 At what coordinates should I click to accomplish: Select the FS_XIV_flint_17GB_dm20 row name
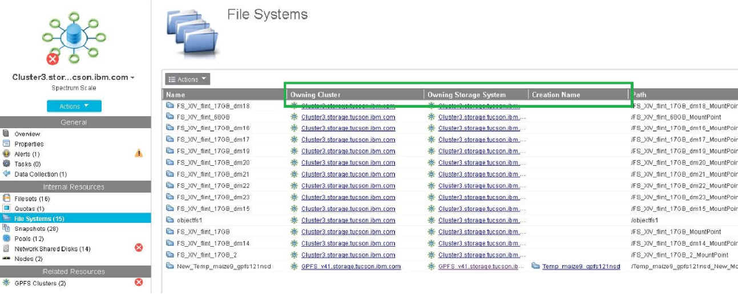[x=213, y=162]
